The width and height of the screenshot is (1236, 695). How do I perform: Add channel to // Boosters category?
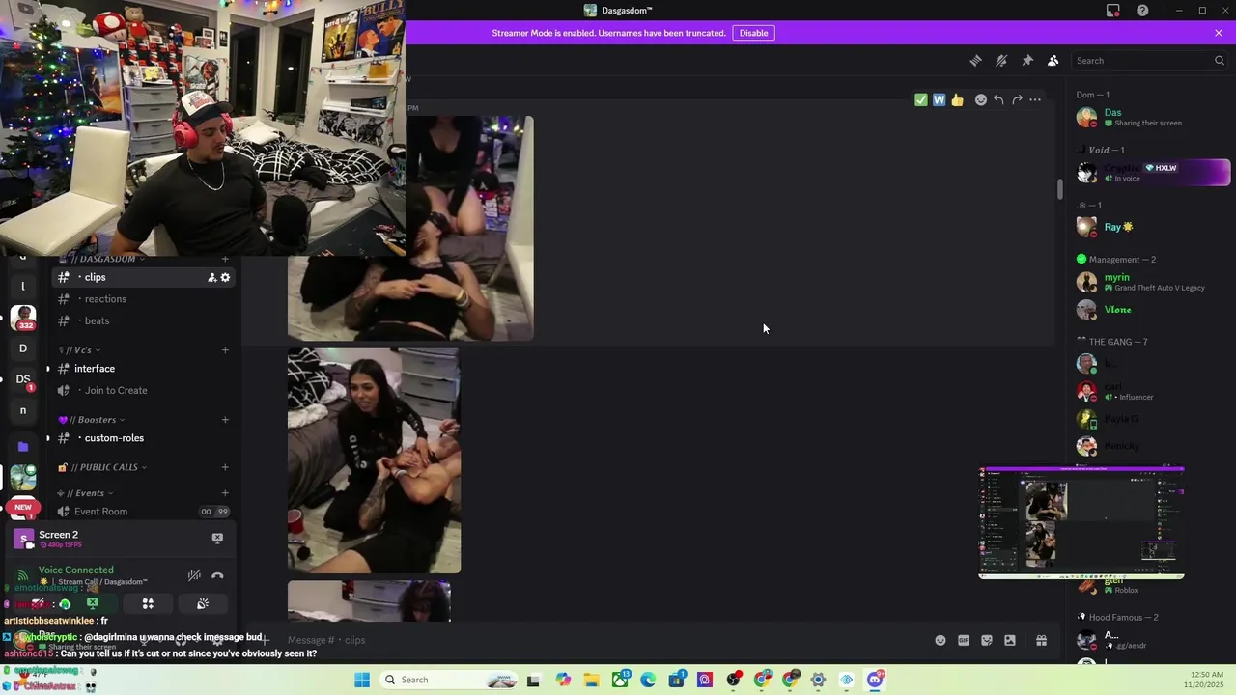click(x=225, y=420)
